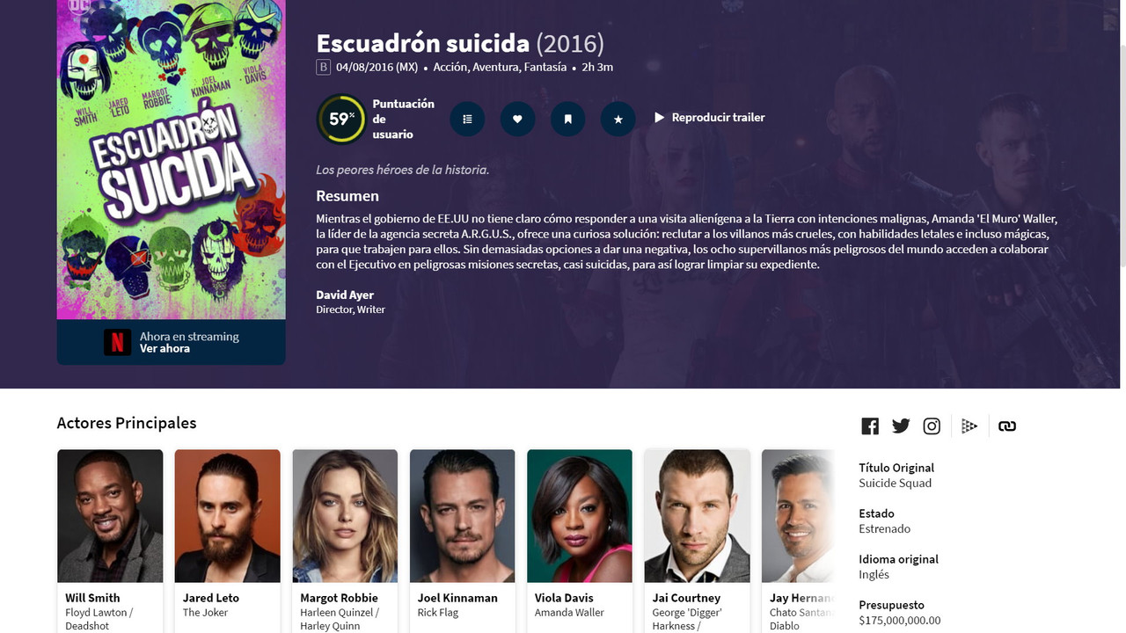Click the 59% user score circle
Viewport: 1126px width, 633px height.
click(341, 119)
